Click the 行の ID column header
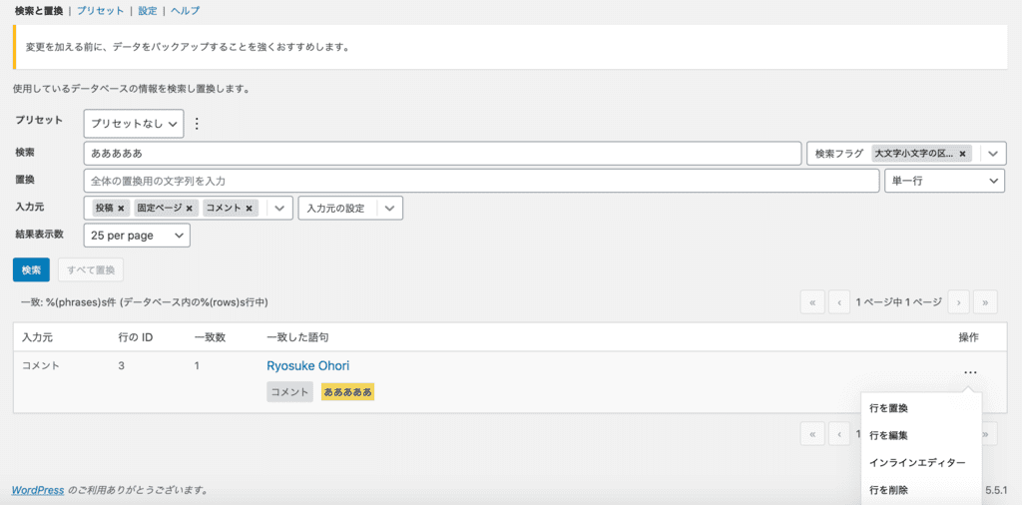The image size is (1022, 505). point(136,337)
